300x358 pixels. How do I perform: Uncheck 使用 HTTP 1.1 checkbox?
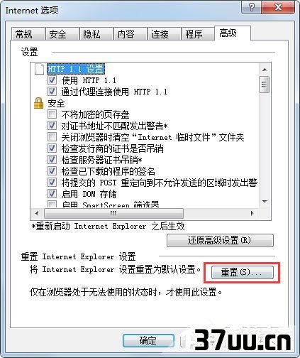pyautogui.click(x=52, y=80)
